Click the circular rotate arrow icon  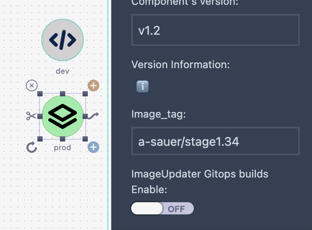[31, 148]
